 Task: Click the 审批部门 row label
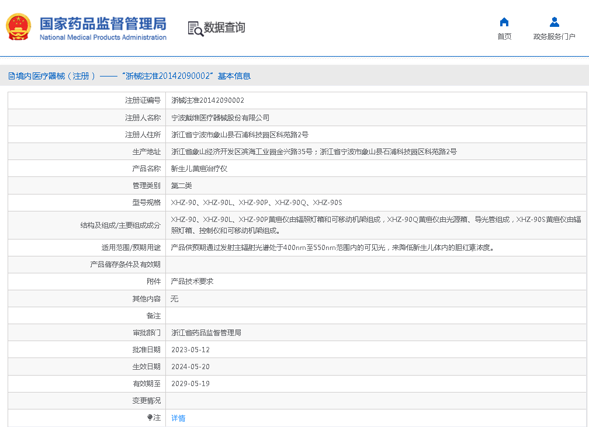click(x=147, y=333)
